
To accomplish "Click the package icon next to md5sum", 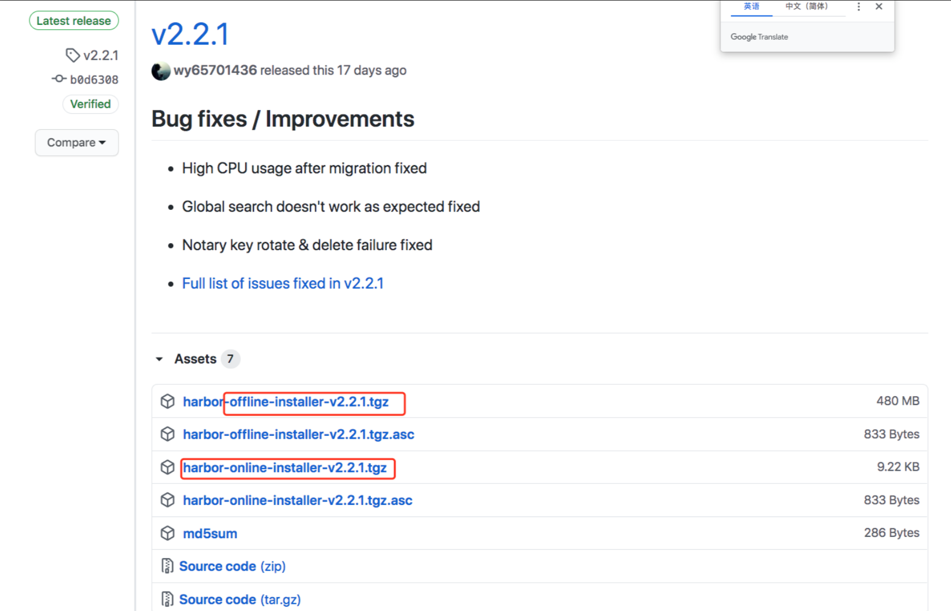I will pos(168,533).
